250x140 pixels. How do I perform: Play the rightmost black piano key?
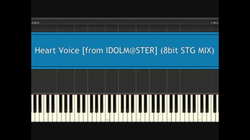(x=215, y=103)
